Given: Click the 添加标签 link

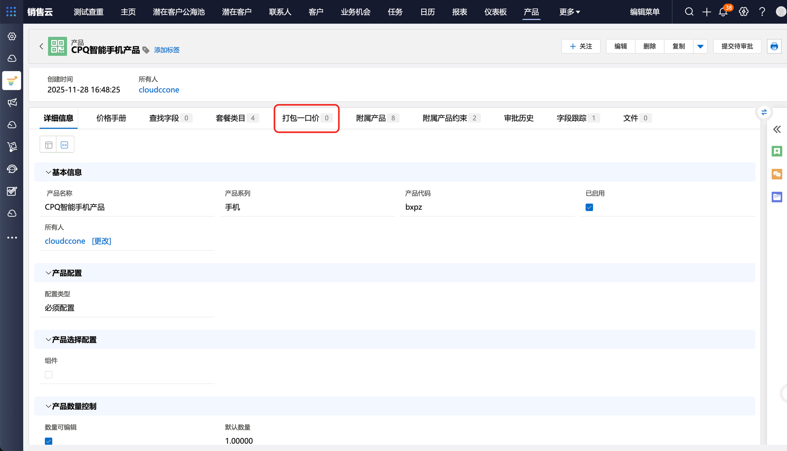Looking at the screenshot, I should (x=167, y=50).
